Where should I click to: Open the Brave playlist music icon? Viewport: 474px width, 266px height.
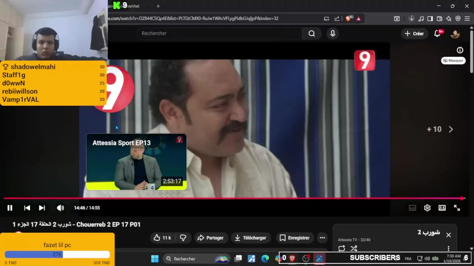pos(421,18)
